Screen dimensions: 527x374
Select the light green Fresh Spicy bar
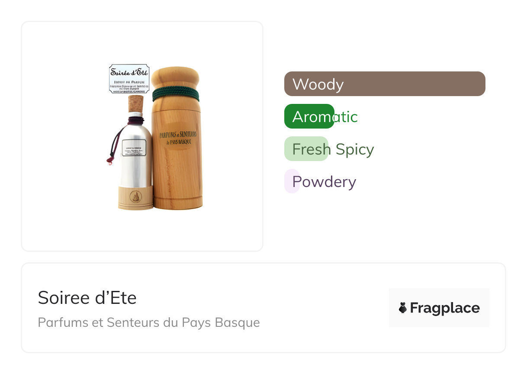tap(306, 149)
